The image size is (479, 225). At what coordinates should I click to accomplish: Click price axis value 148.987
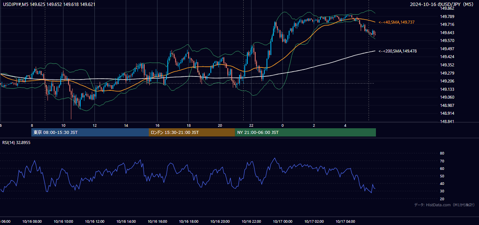click(x=447, y=105)
